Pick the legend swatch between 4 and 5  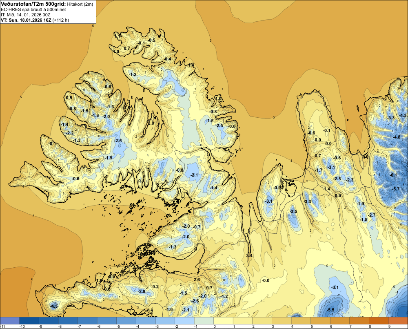301,321
